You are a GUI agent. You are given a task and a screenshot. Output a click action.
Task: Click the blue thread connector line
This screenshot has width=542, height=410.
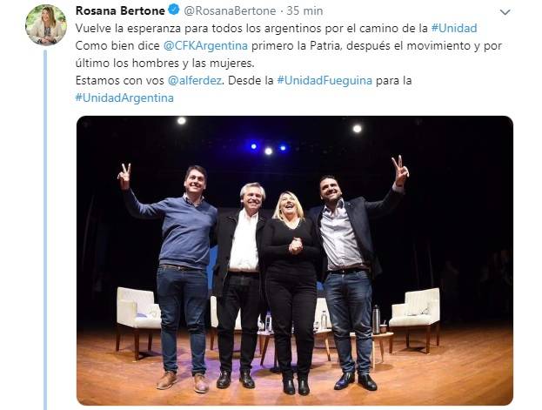coord(45,230)
